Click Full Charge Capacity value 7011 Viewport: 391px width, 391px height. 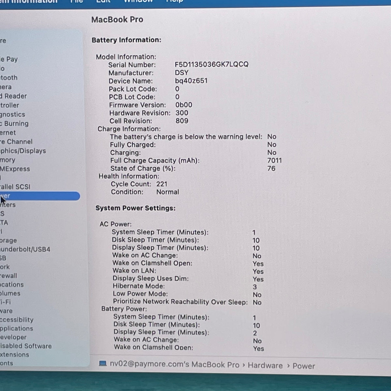[274, 160]
